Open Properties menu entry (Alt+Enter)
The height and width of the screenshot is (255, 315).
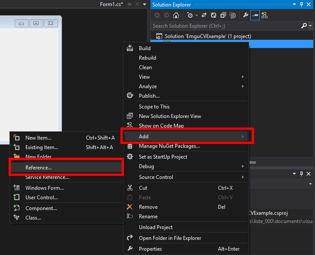coord(186,249)
